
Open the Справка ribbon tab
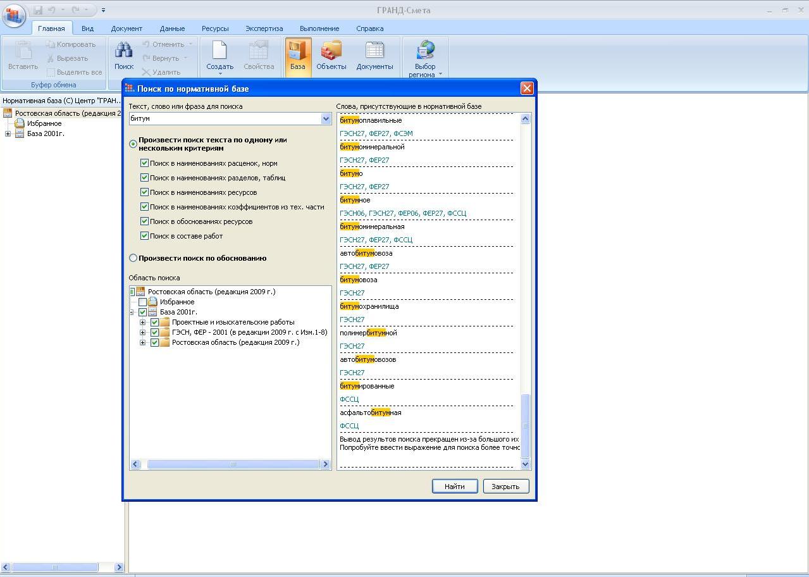click(x=369, y=28)
